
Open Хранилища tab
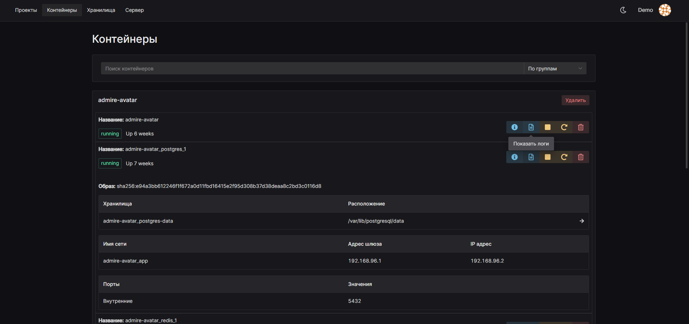click(x=101, y=10)
